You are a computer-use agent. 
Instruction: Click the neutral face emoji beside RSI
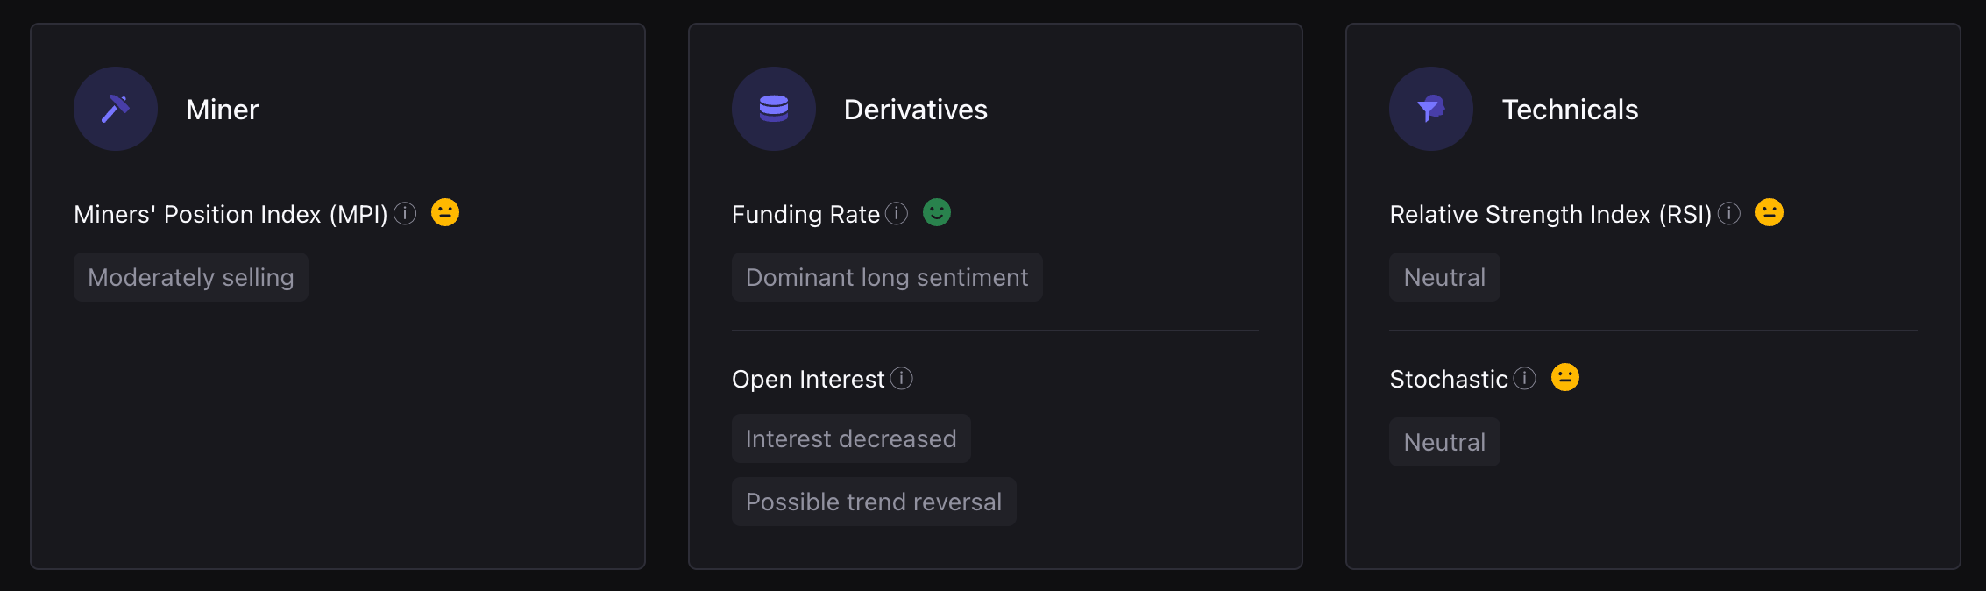(1770, 212)
